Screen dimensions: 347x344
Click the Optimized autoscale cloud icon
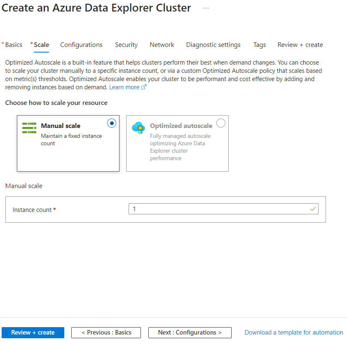point(138,128)
